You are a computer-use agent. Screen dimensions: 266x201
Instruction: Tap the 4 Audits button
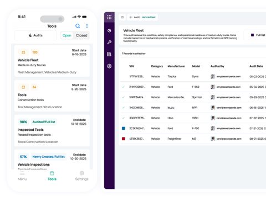point(35,35)
